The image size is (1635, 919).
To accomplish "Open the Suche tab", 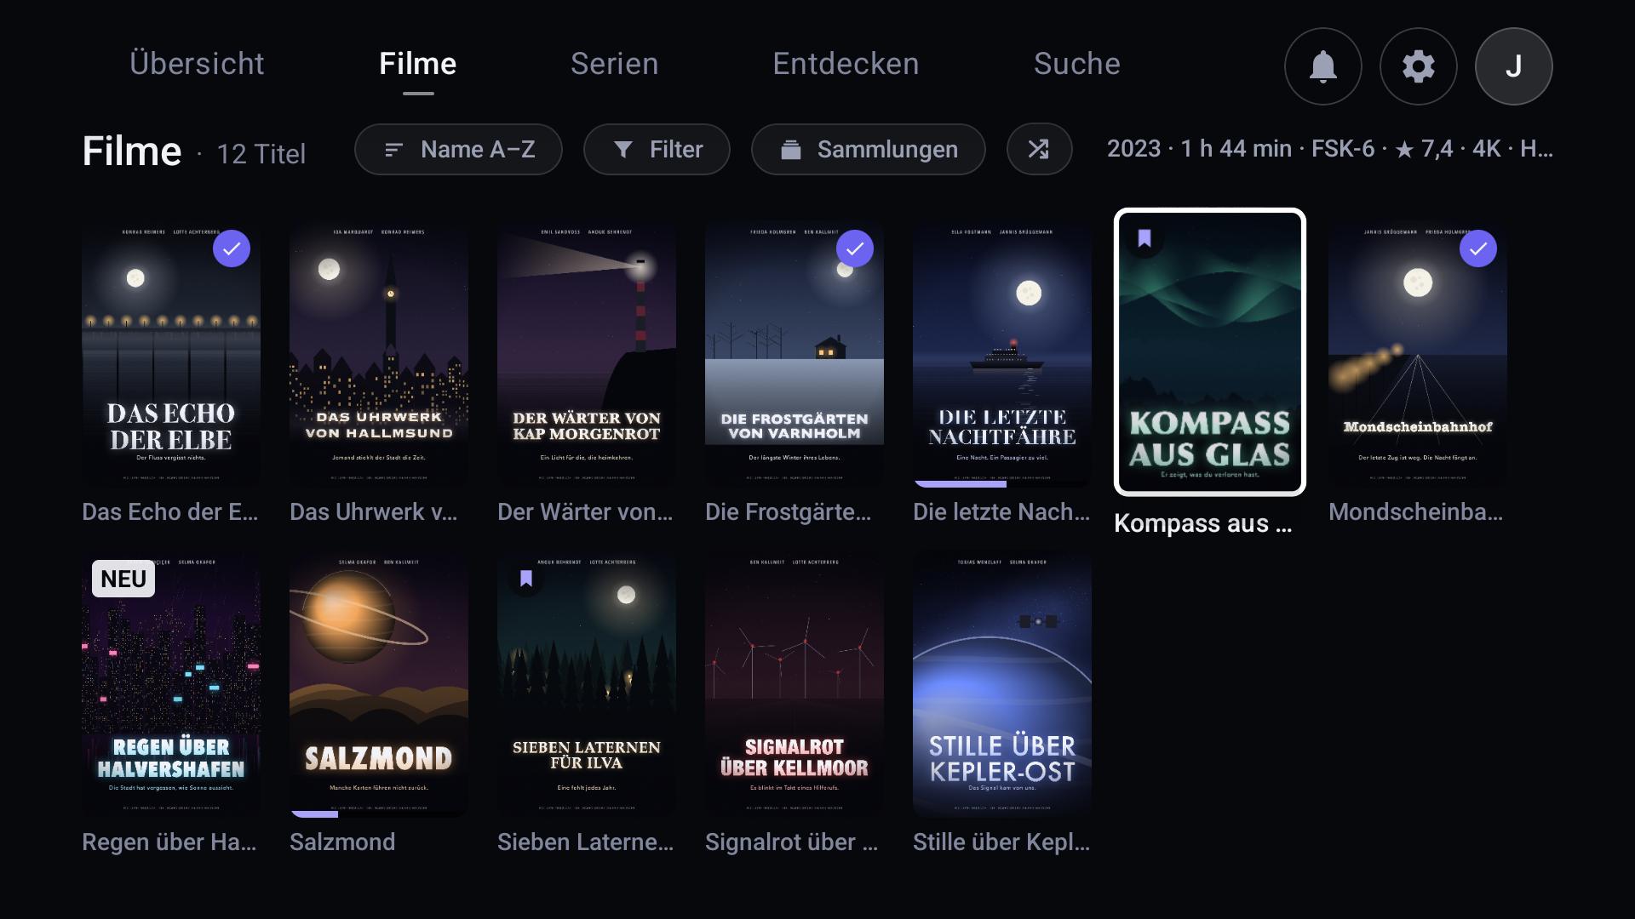I will tap(1076, 64).
